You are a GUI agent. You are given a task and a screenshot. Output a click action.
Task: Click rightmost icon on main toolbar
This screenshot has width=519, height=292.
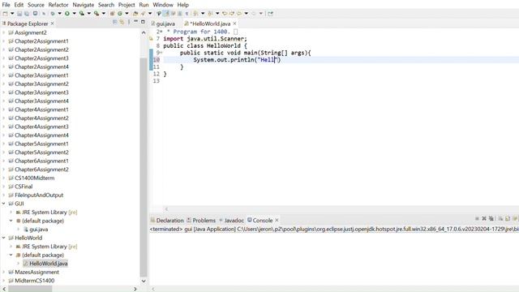[270, 14]
